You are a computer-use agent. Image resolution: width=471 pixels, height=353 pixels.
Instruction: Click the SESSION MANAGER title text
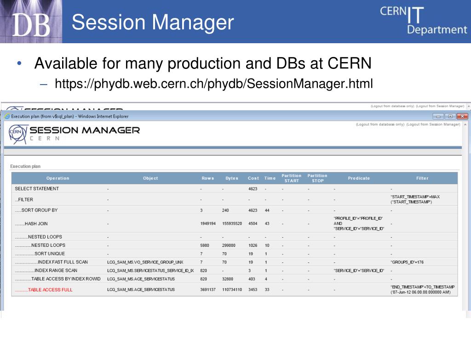tap(85, 130)
